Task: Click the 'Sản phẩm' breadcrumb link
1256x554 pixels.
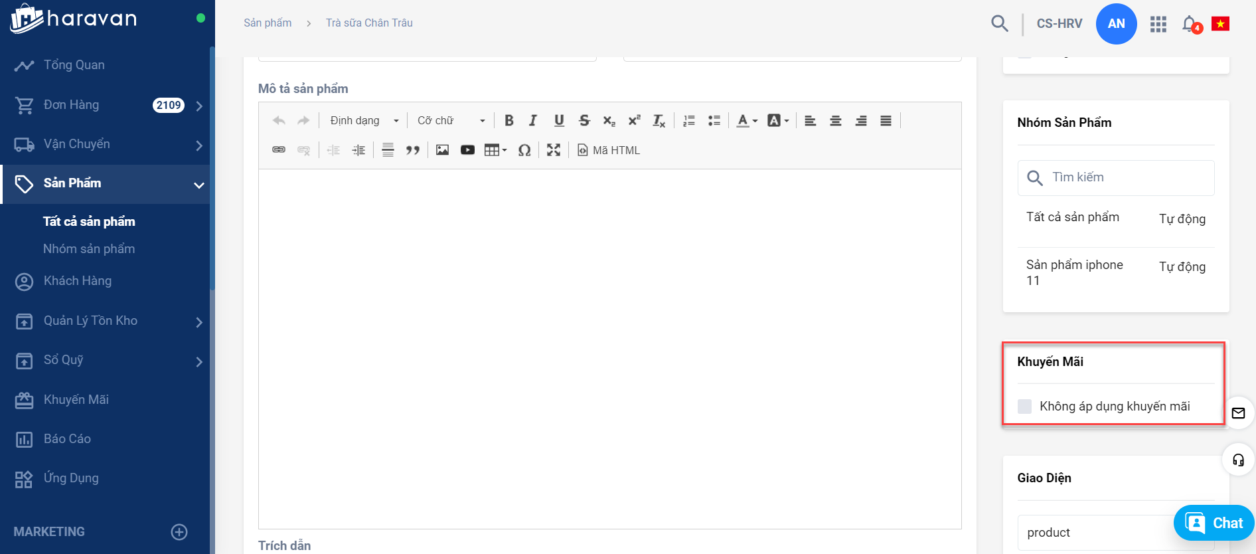Action: [268, 23]
